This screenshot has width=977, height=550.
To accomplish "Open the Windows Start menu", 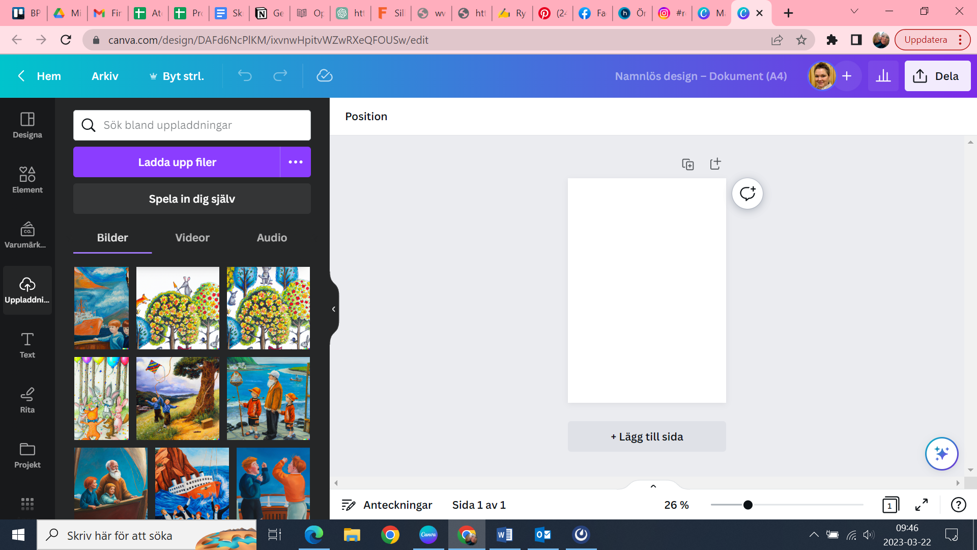I will pyautogui.click(x=18, y=535).
